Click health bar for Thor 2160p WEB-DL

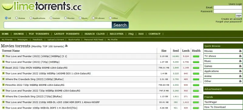(x=196, y=102)
